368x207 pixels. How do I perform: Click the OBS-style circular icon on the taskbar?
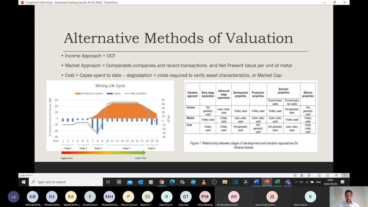click(x=214, y=182)
